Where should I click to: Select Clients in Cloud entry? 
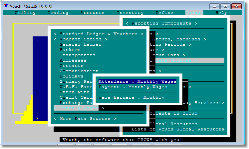tap(173, 113)
